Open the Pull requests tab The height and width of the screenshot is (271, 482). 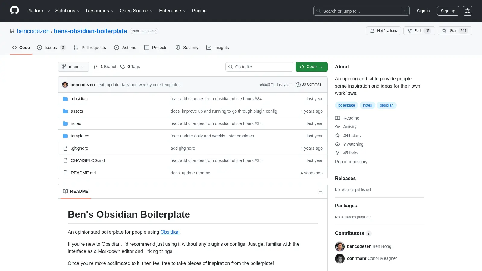pyautogui.click(x=89, y=48)
